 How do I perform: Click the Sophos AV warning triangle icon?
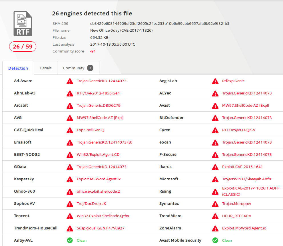tap(70, 204)
